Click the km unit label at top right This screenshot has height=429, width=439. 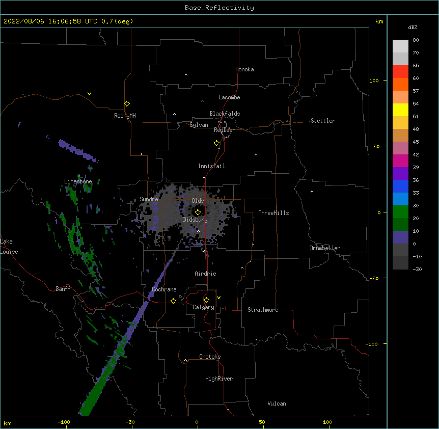(x=379, y=21)
